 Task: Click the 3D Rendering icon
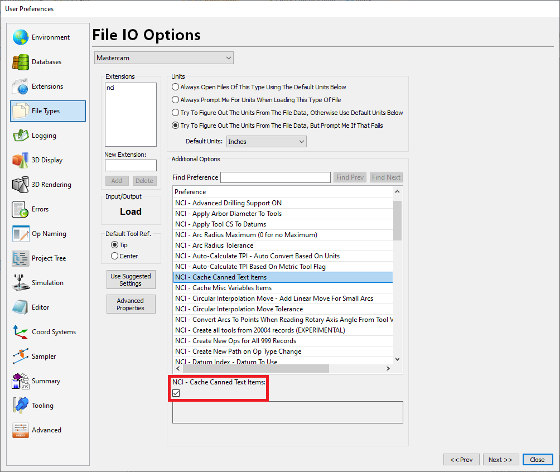click(20, 185)
